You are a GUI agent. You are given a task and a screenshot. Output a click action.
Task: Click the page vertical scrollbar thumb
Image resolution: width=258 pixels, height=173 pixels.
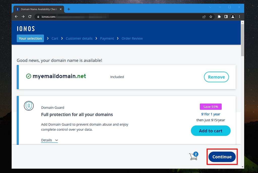point(242,40)
